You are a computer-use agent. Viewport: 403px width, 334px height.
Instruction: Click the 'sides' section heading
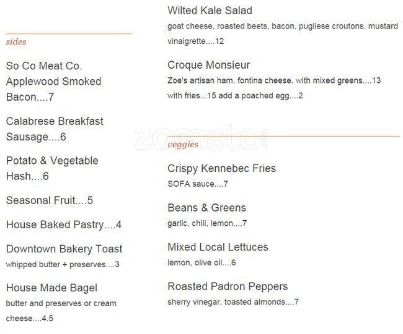point(16,42)
